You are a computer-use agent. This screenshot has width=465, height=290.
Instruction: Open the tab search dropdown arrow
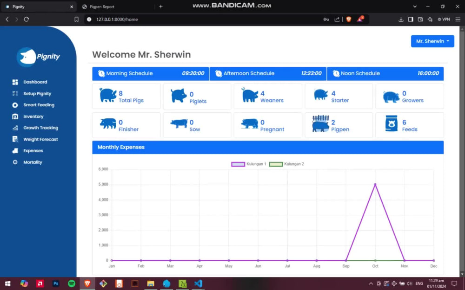(415, 6)
